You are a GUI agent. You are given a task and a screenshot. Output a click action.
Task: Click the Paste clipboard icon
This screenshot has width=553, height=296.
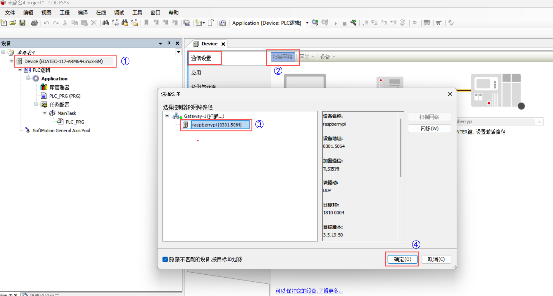(84, 23)
